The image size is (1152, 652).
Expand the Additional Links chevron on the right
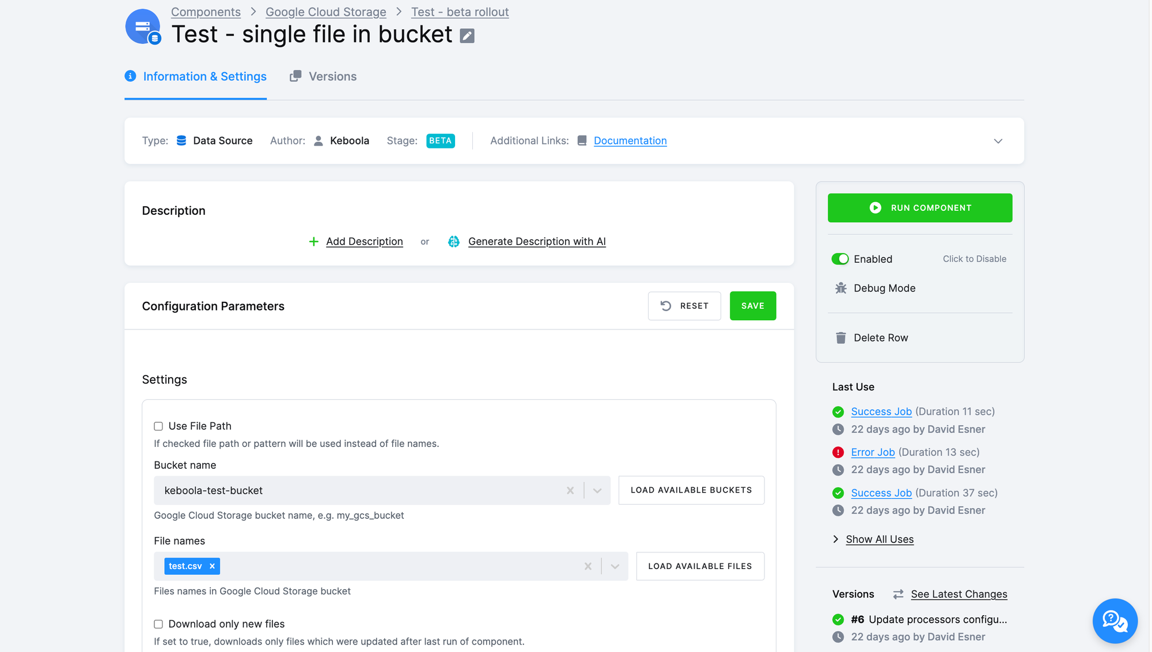[x=998, y=141]
